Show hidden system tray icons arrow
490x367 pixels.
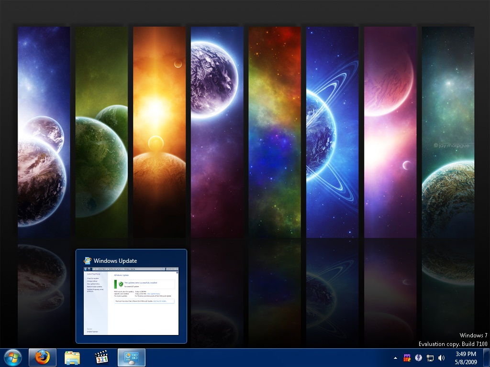click(x=395, y=358)
